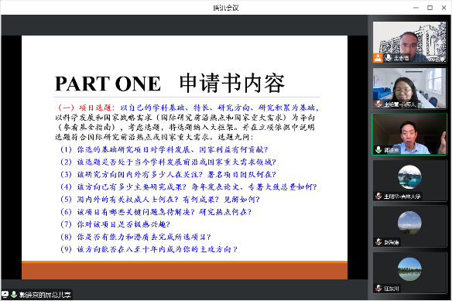Select the top participant's video with building background

(x=409, y=42)
